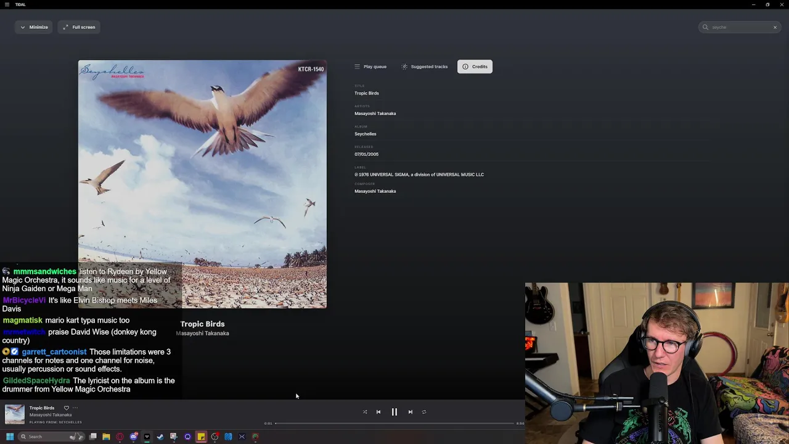Click the Minimize player view button
This screenshot has height=444, width=789.
click(x=34, y=27)
